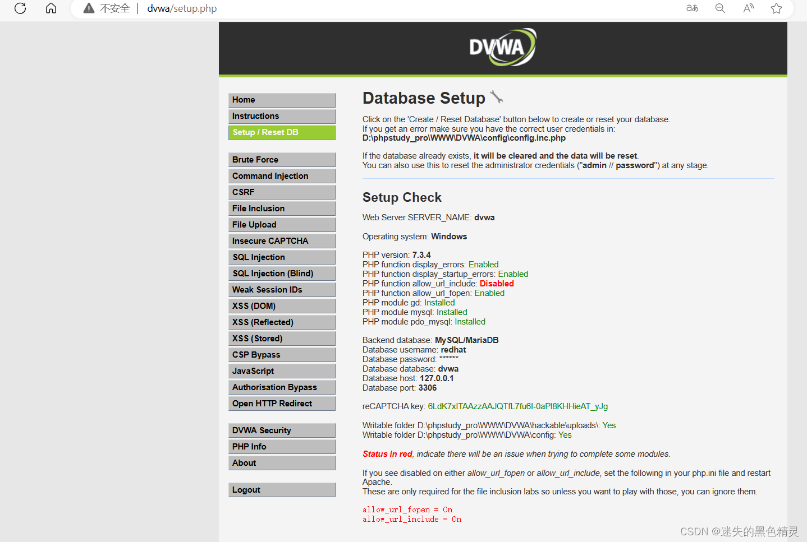The image size is (807, 542).
Task: Select Setup / Reset DB in sidebar
Action: click(282, 132)
